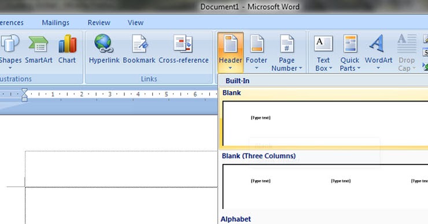
Task: Click inside the document header area
Action: (x=121, y=169)
